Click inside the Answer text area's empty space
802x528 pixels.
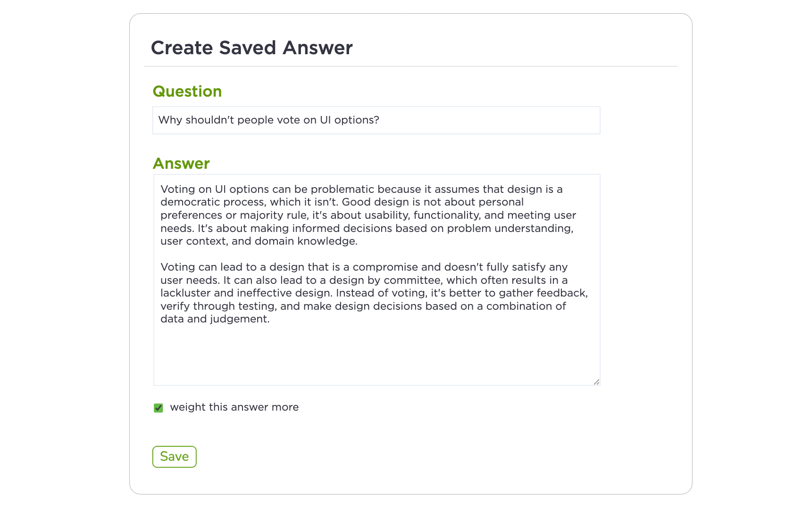click(376, 354)
